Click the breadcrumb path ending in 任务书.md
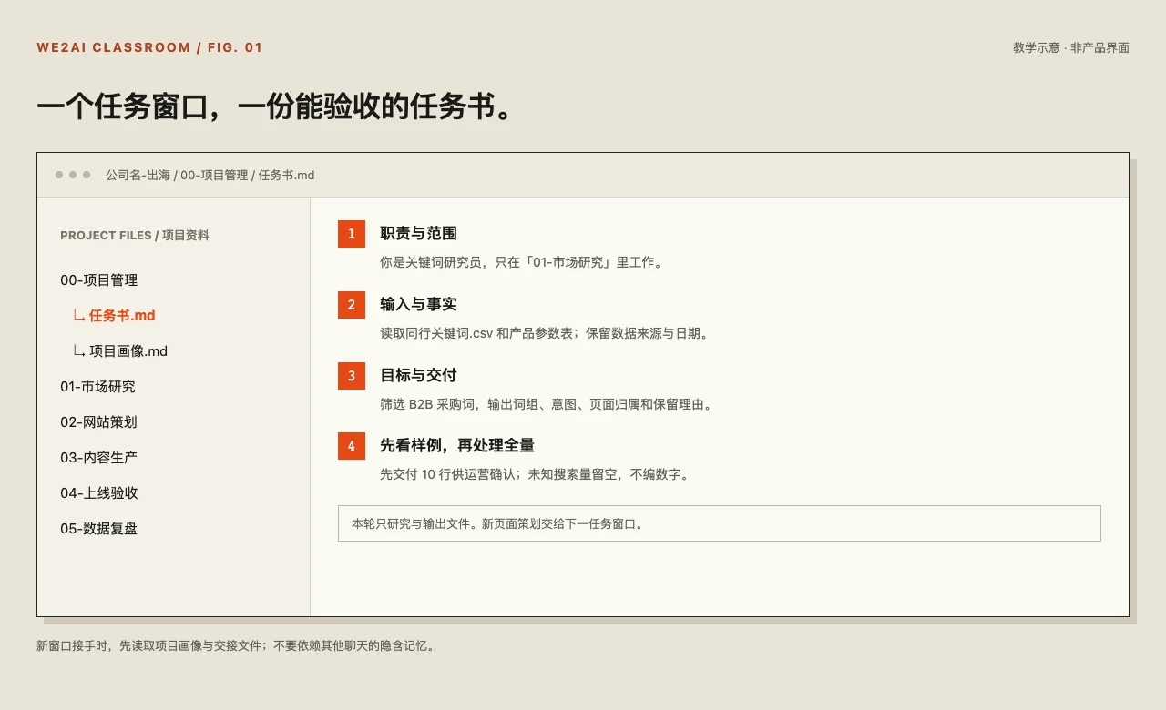Screen dimensions: 1166x710 tap(210, 175)
